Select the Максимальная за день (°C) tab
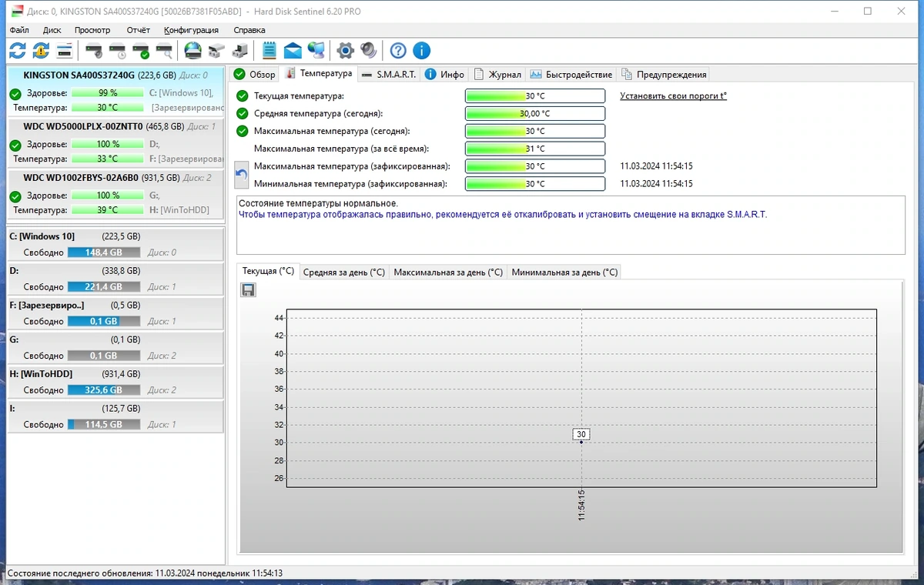 click(x=448, y=272)
